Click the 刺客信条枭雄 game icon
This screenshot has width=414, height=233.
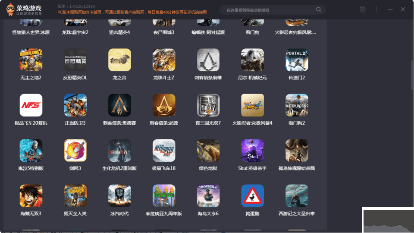(x=208, y=60)
